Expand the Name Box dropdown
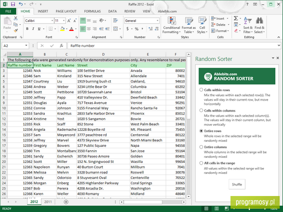This screenshot has width=283, height=212. tap(26, 45)
